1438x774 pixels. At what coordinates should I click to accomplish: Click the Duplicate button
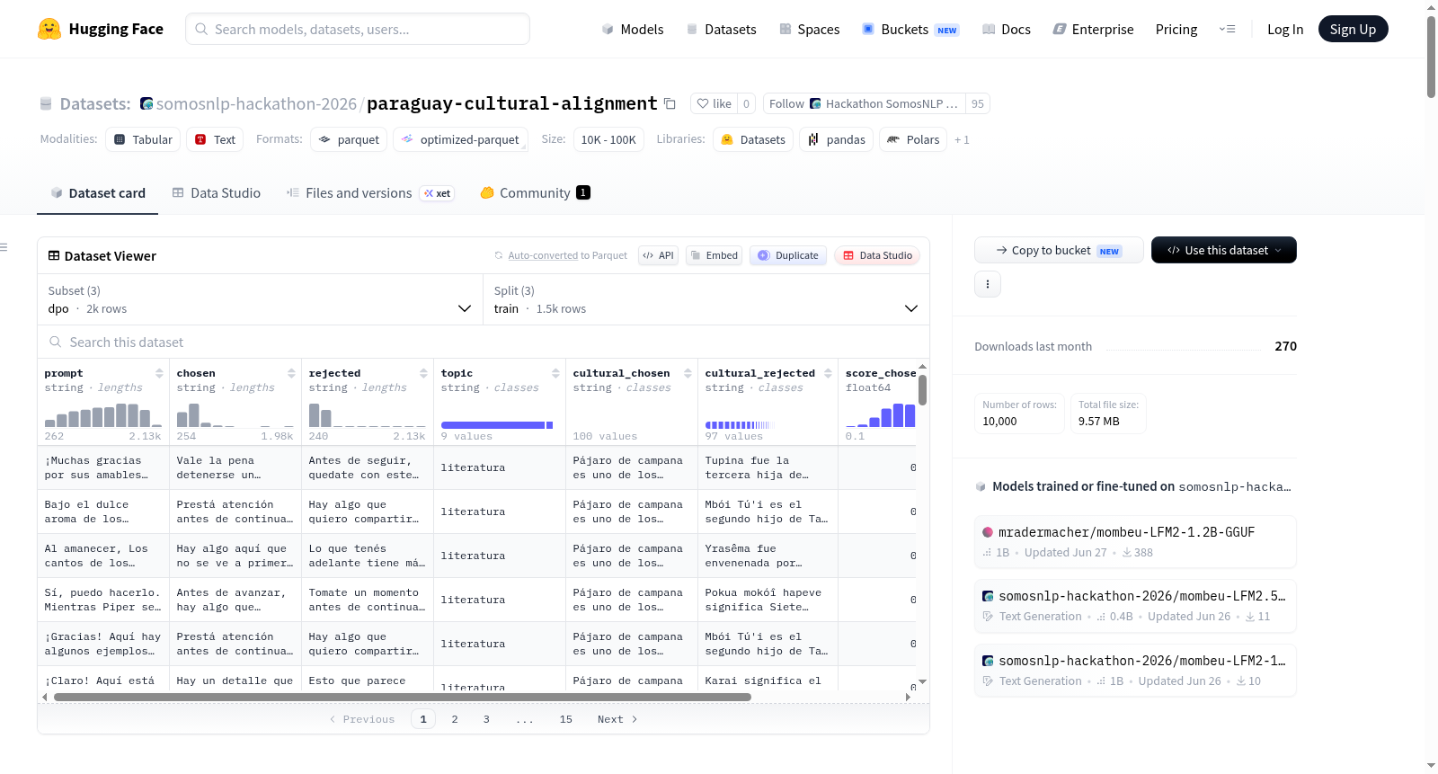[x=788, y=255]
